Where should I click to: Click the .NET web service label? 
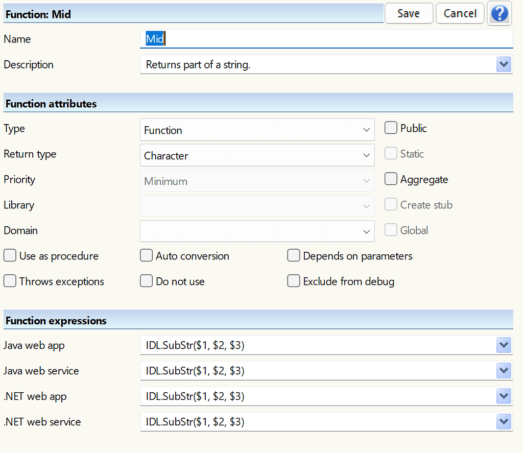[42, 422]
